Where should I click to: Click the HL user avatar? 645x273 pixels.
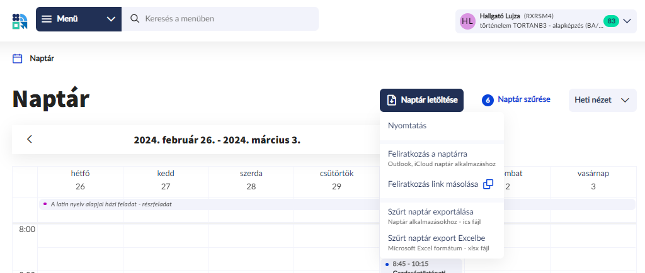click(x=467, y=21)
